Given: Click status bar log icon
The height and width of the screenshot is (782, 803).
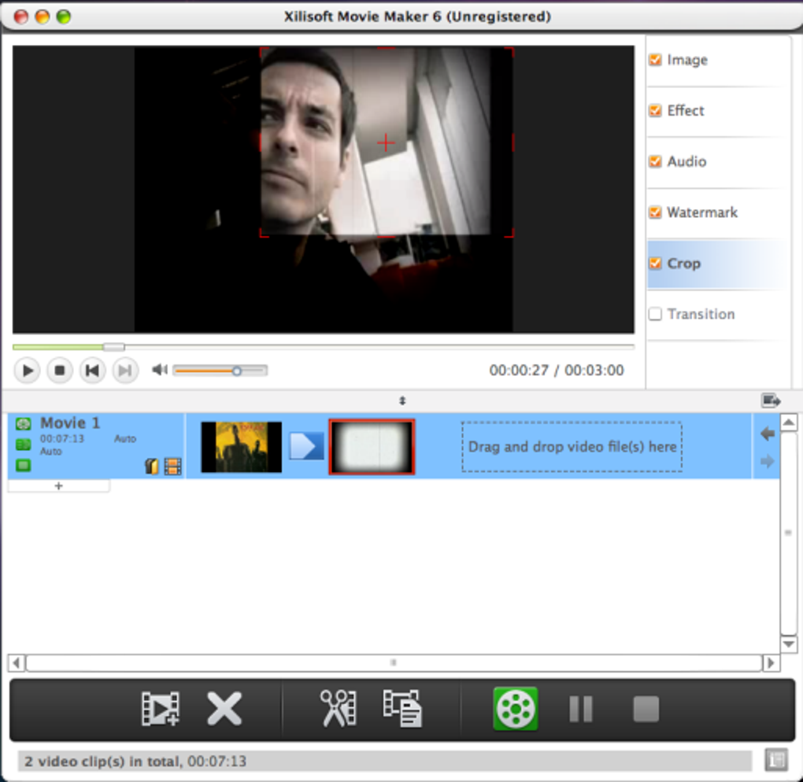Looking at the screenshot, I should tap(776, 760).
